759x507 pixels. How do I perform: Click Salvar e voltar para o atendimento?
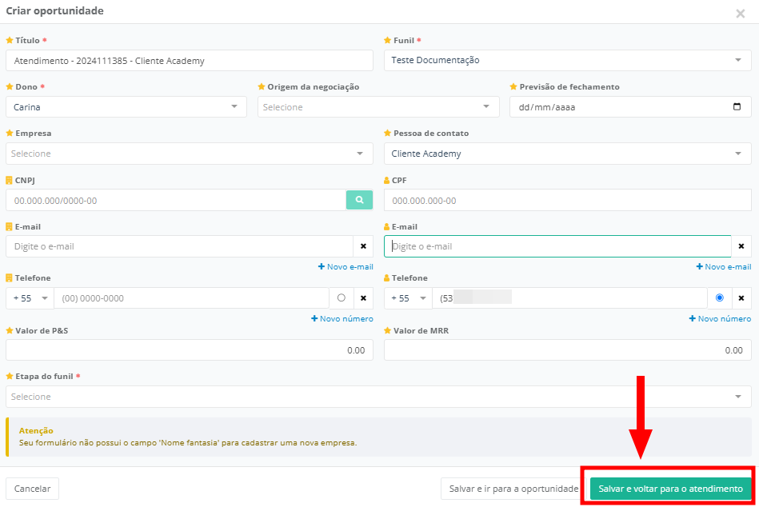(670, 489)
